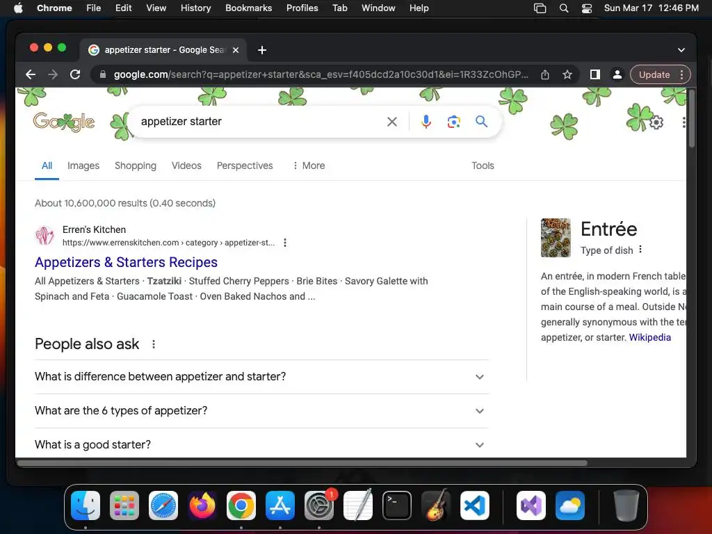Open System Settings from the dock
The image size is (712, 534).
point(319,505)
